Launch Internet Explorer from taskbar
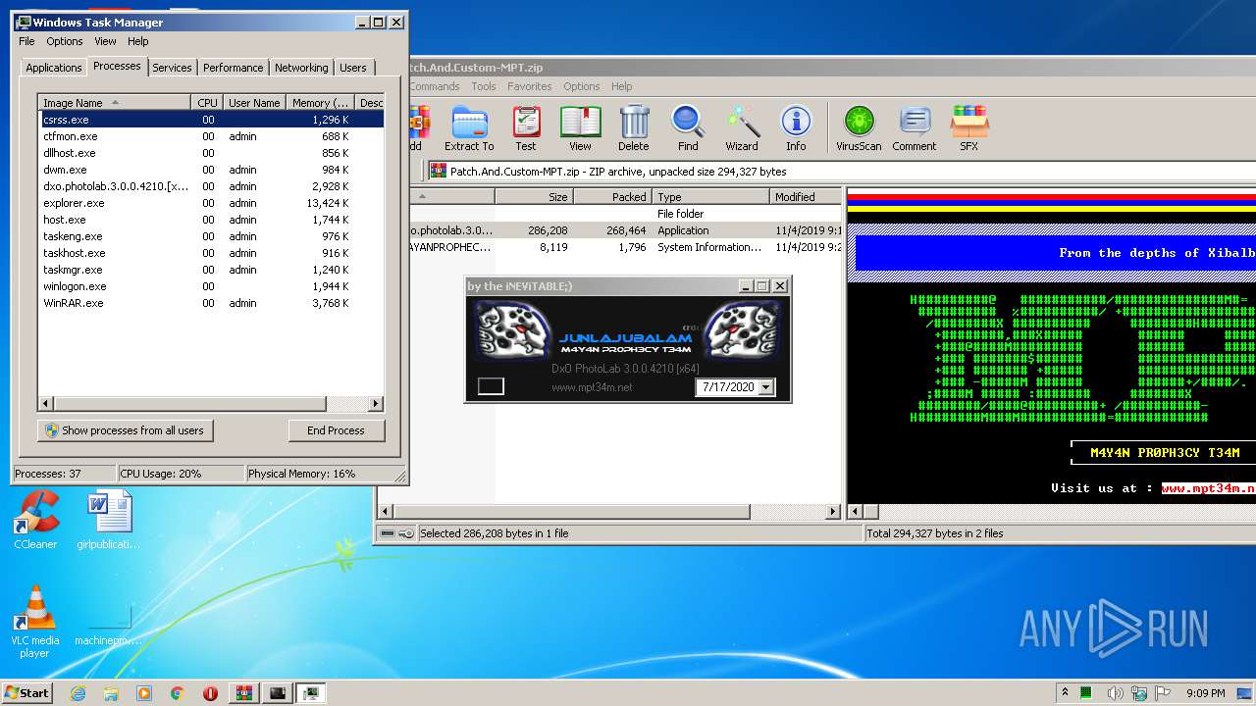The height and width of the screenshot is (706, 1256). pyautogui.click(x=78, y=693)
